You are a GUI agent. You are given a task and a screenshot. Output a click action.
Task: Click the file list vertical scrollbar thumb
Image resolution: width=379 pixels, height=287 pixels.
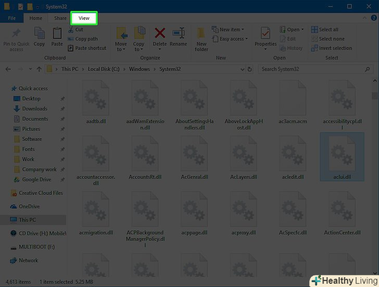375,96
